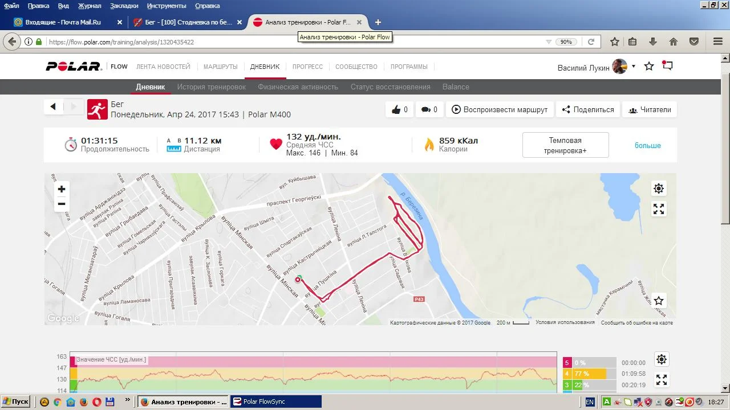Save page to Pocket
Viewport: 730px width, 410px height.
click(694, 42)
